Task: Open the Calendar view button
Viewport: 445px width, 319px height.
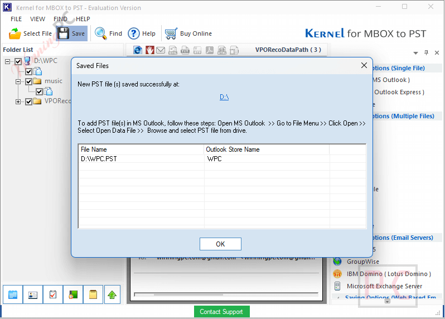Action: click(x=13, y=294)
